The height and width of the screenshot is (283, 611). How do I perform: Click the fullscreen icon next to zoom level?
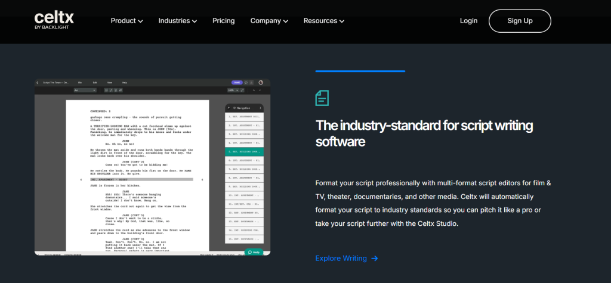(242, 90)
